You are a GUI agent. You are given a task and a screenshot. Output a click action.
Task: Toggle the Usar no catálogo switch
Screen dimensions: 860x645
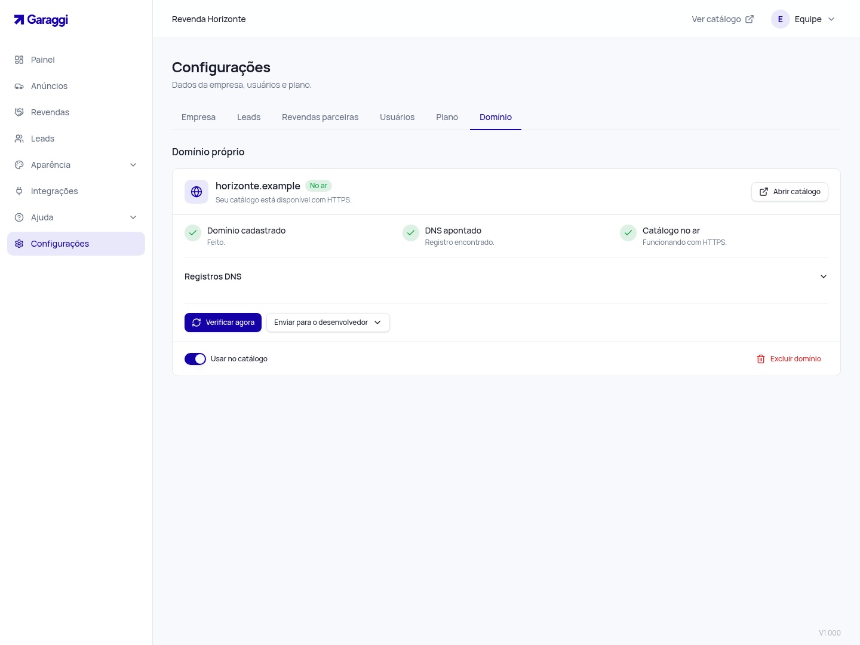pos(195,359)
